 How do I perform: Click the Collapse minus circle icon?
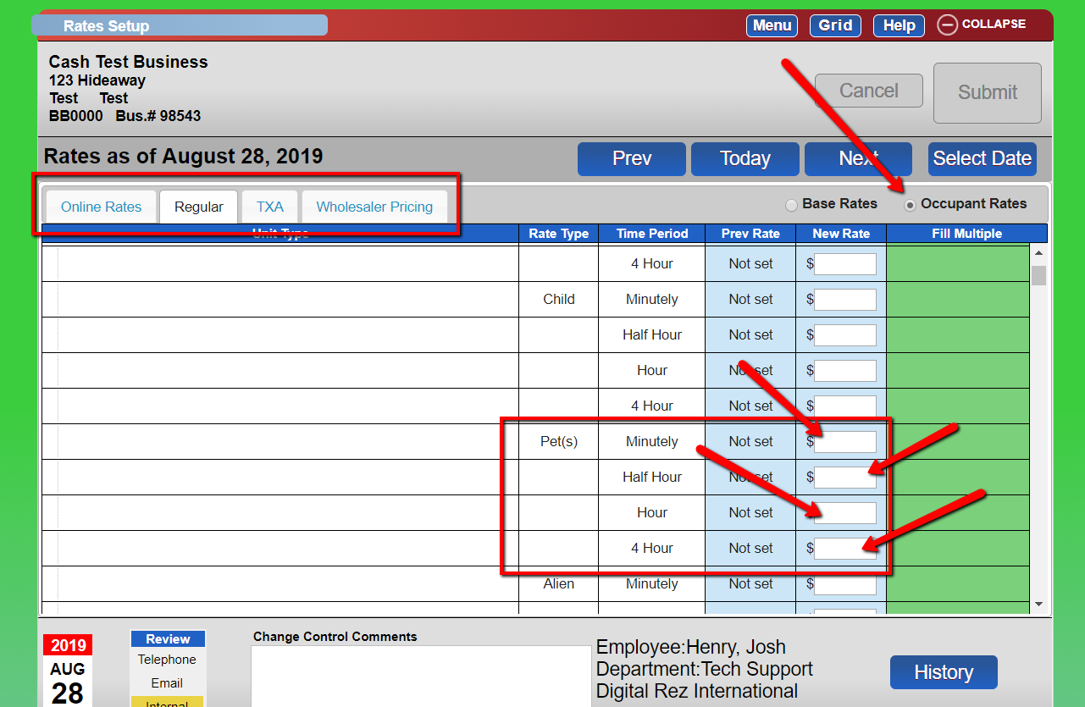click(x=947, y=25)
